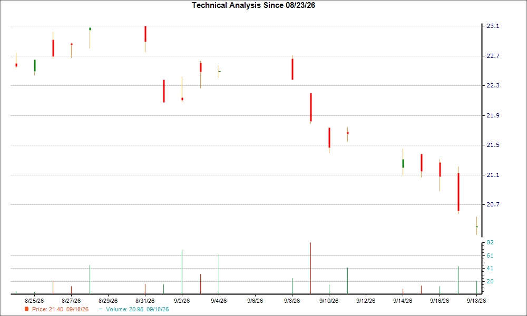Click the green volume bar on 9/8/26
The height and width of the screenshot is (316, 527).
pos(292,286)
